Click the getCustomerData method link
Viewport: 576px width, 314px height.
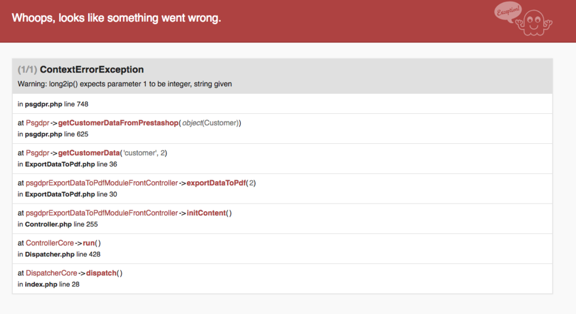pyautogui.click(x=89, y=153)
